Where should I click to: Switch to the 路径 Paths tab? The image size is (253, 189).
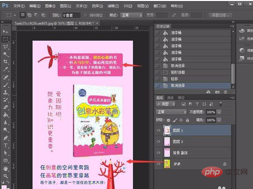click(x=181, y=98)
